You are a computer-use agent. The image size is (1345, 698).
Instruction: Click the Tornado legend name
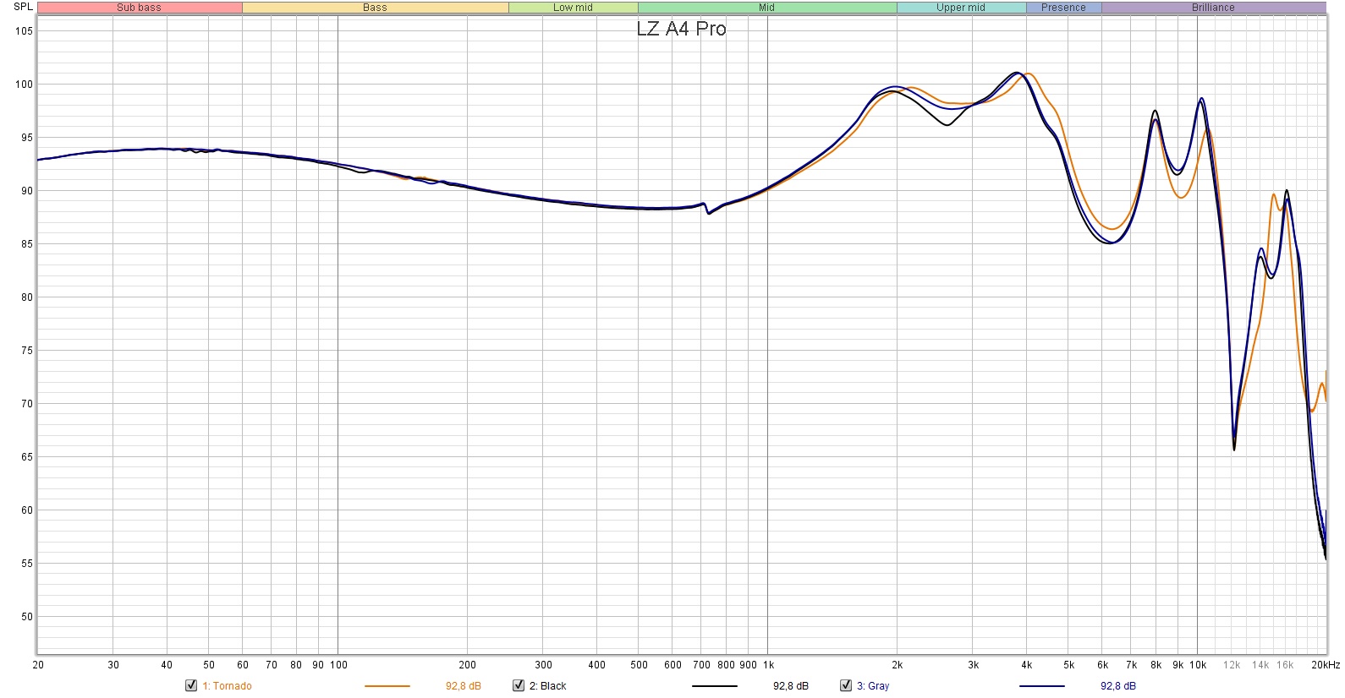coord(227,686)
